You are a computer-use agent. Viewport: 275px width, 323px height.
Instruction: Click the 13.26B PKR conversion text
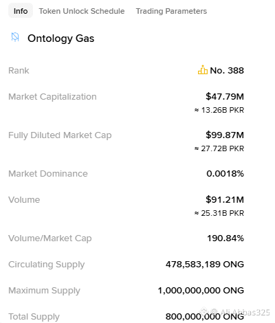pos(219,110)
